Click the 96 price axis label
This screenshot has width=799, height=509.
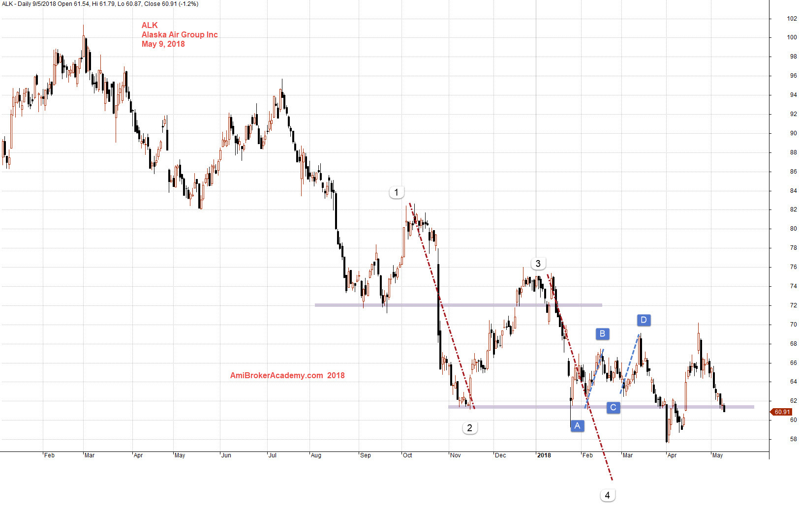pyautogui.click(x=794, y=76)
